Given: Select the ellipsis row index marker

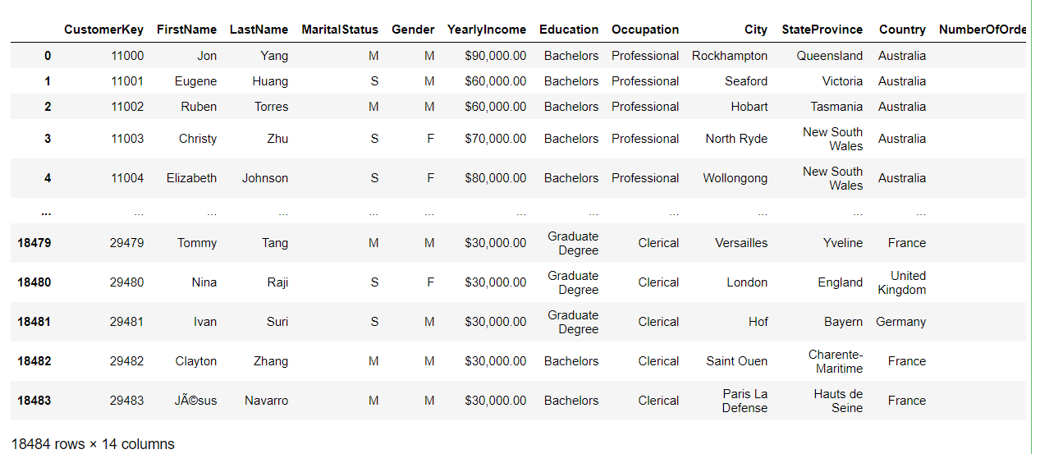Looking at the screenshot, I should tap(45, 211).
